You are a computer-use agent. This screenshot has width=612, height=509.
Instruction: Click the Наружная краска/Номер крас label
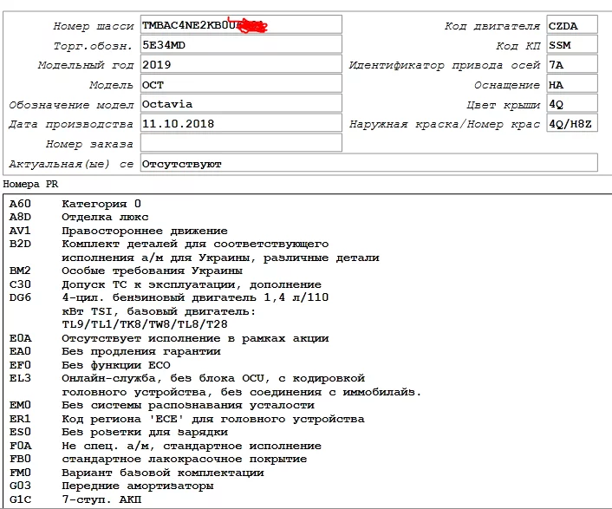coord(445,124)
